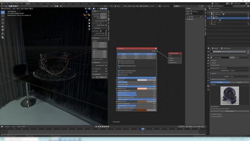The image size is (250, 141).
Task: Toggle visibility eye of Coffee Cup in outliner
Action: coord(248,14)
